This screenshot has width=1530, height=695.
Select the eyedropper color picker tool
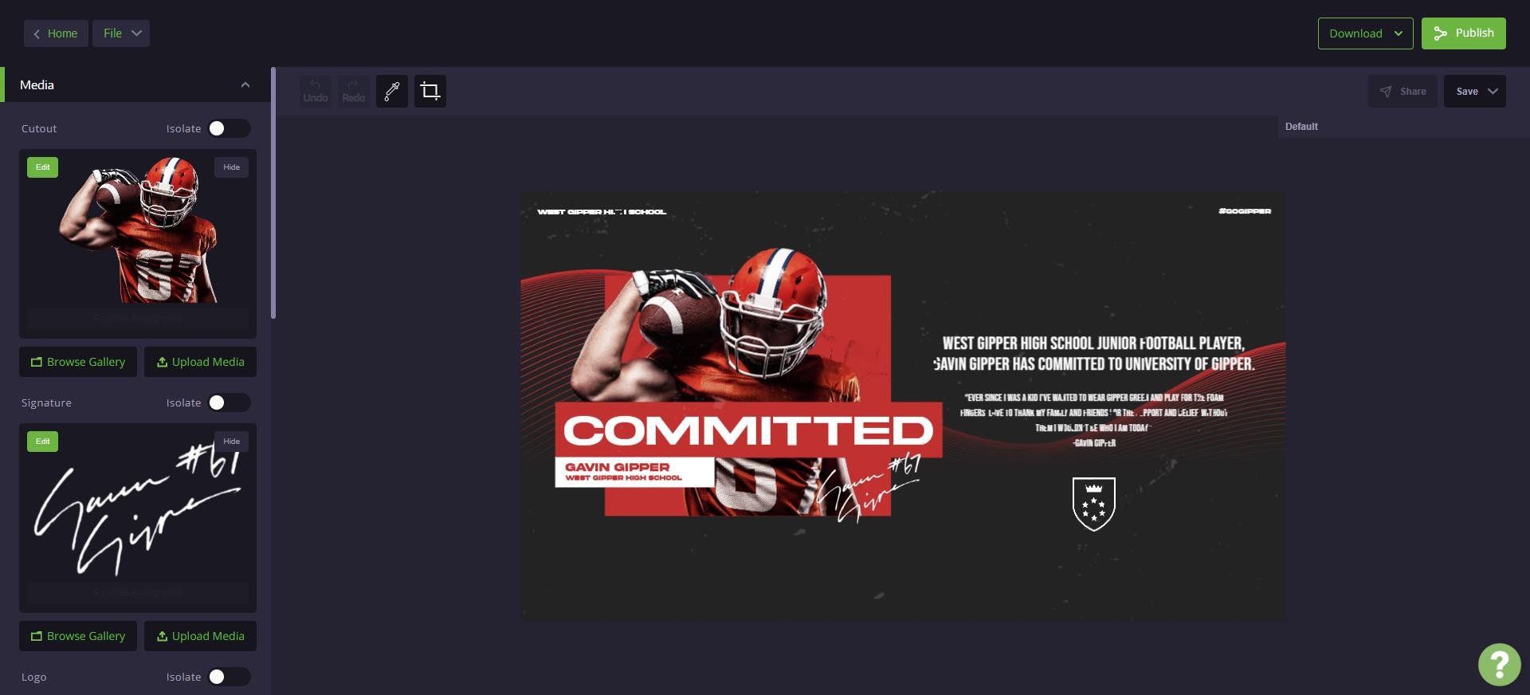(391, 92)
